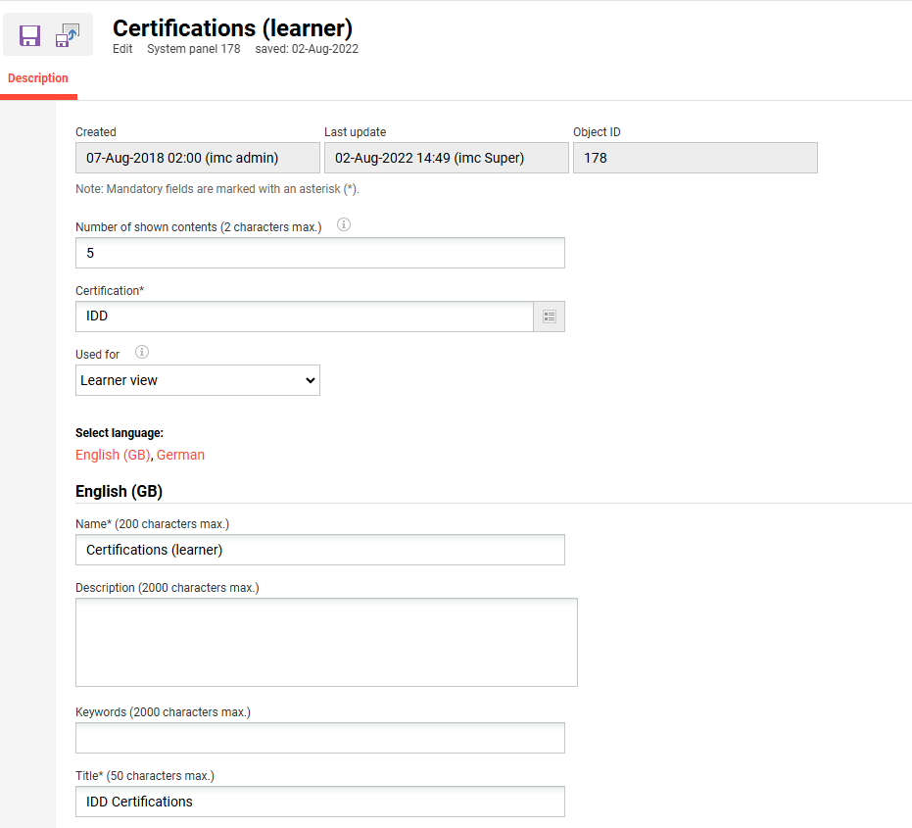This screenshot has width=912, height=828.
Task: Click the Save and close icon
Action: [x=68, y=35]
